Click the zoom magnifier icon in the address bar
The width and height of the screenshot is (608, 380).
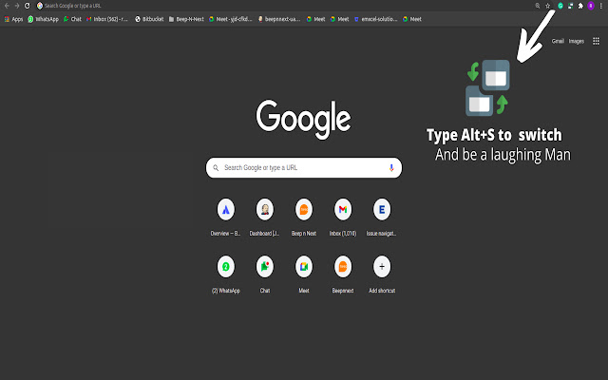538,6
